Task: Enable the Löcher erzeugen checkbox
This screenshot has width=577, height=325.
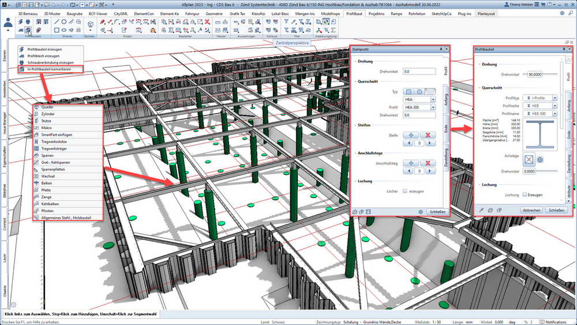Action: [x=405, y=191]
